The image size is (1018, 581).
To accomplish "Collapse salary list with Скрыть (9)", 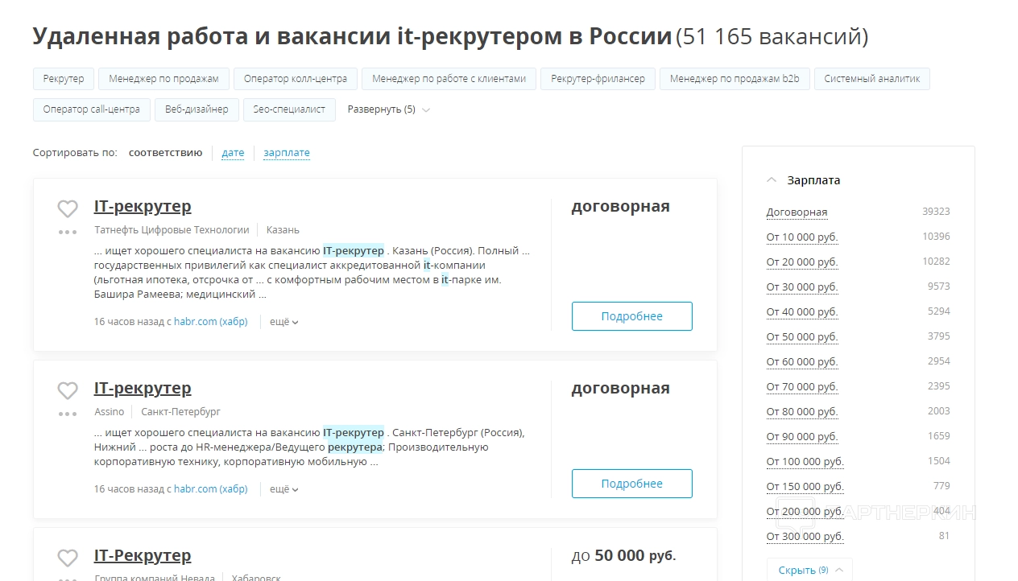I will point(809,570).
